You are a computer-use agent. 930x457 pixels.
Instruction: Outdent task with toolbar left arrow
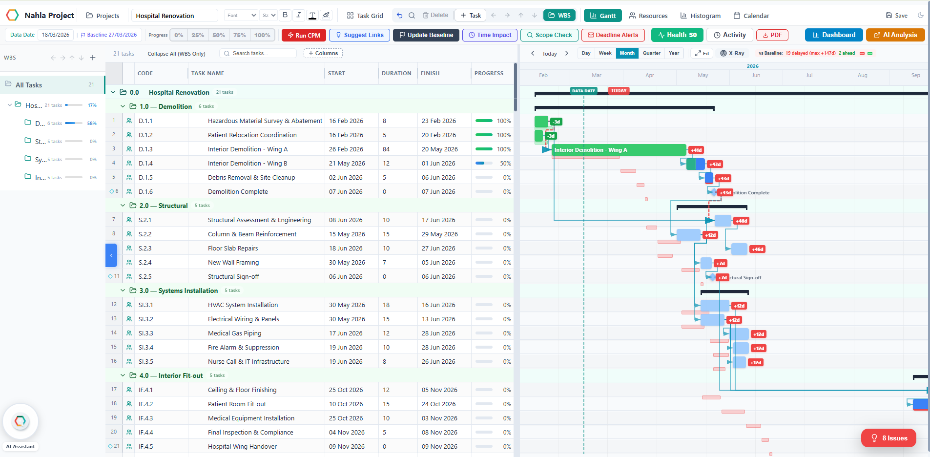(494, 16)
